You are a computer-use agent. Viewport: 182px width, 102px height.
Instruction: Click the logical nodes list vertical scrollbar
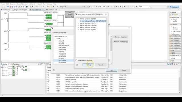click(x=111, y=45)
